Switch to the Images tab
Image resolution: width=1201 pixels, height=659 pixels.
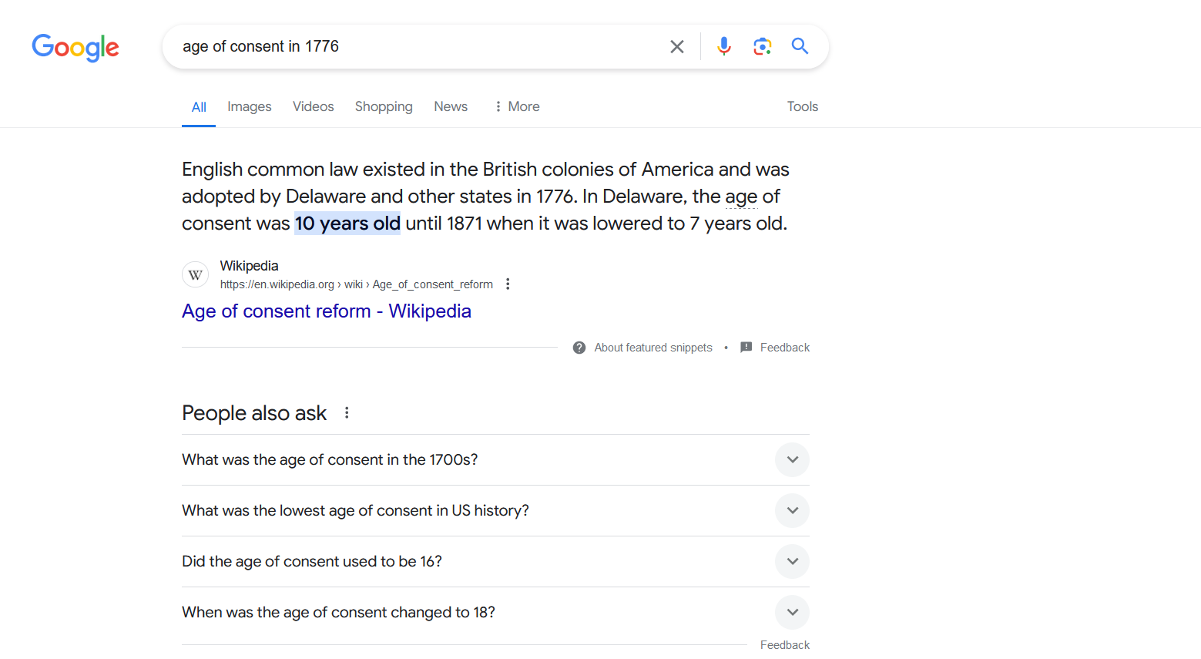pos(250,106)
